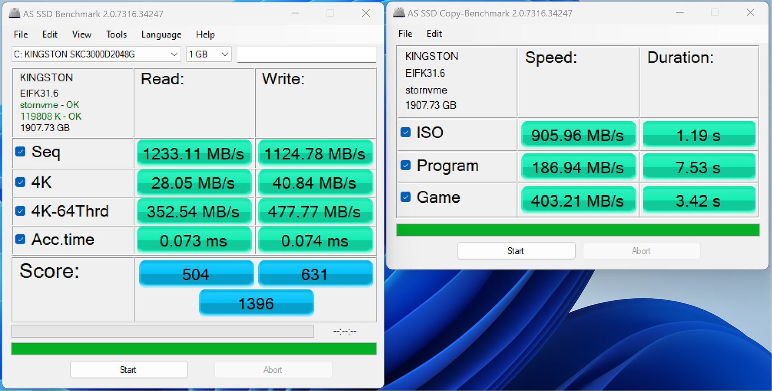This screenshot has width=772, height=391.
Task: Click Start in the AS SSD Benchmark window
Action: 129,370
